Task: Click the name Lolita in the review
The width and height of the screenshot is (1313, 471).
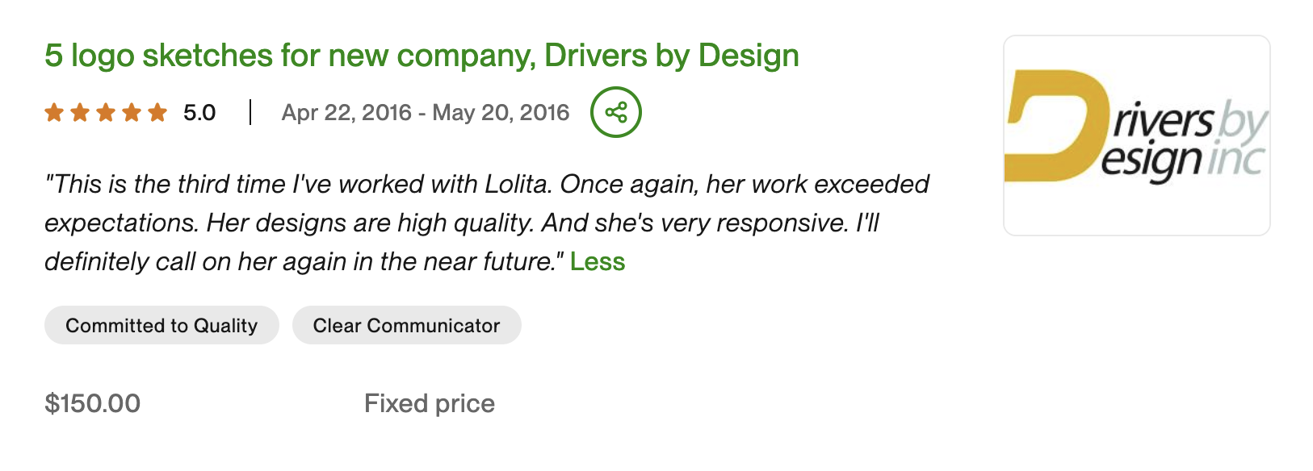Action: (x=516, y=185)
